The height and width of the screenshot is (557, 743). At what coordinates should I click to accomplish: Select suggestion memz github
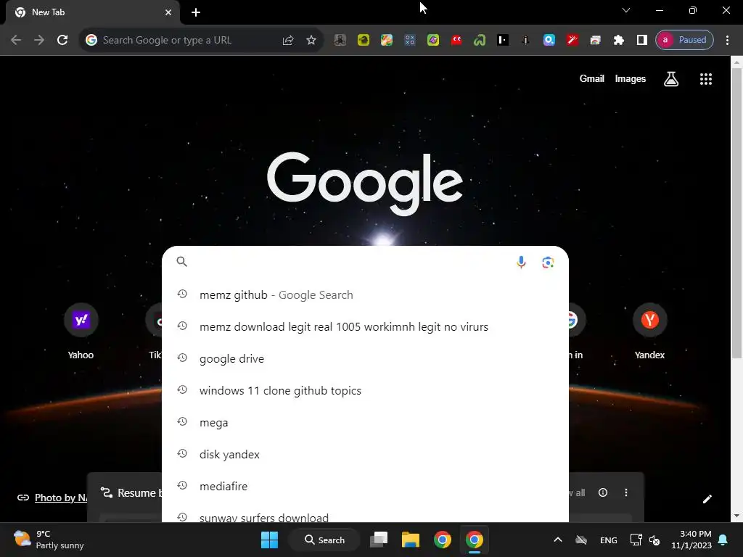coord(365,294)
